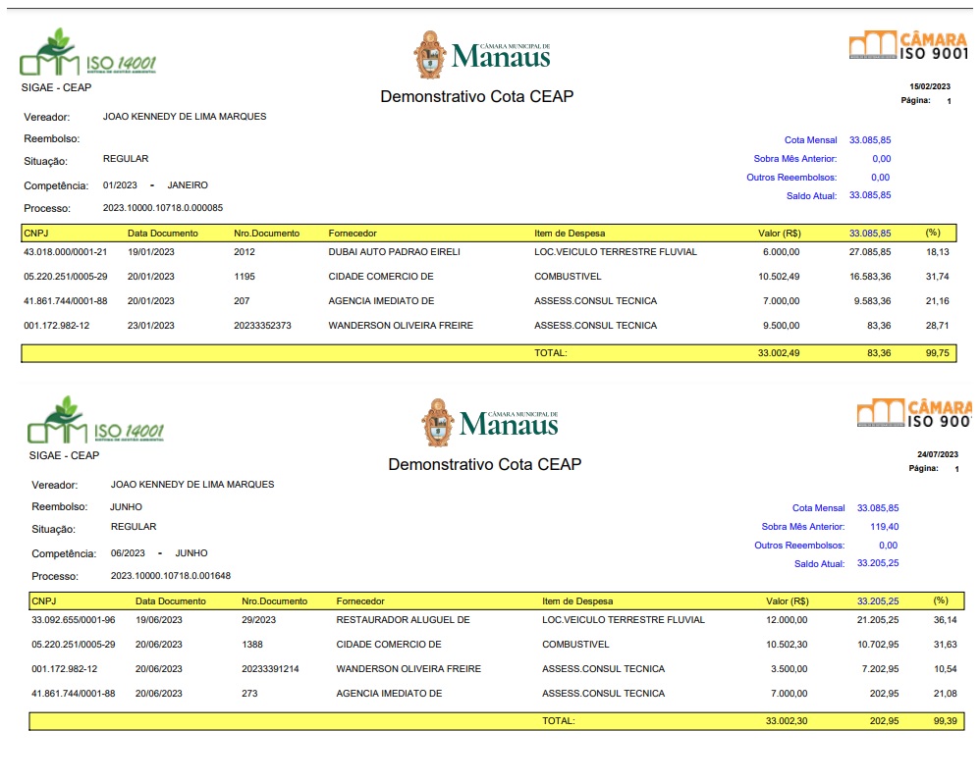The height and width of the screenshot is (782, 980).
Task: Click document number 20233352373
Action: (x=262, y=326)
